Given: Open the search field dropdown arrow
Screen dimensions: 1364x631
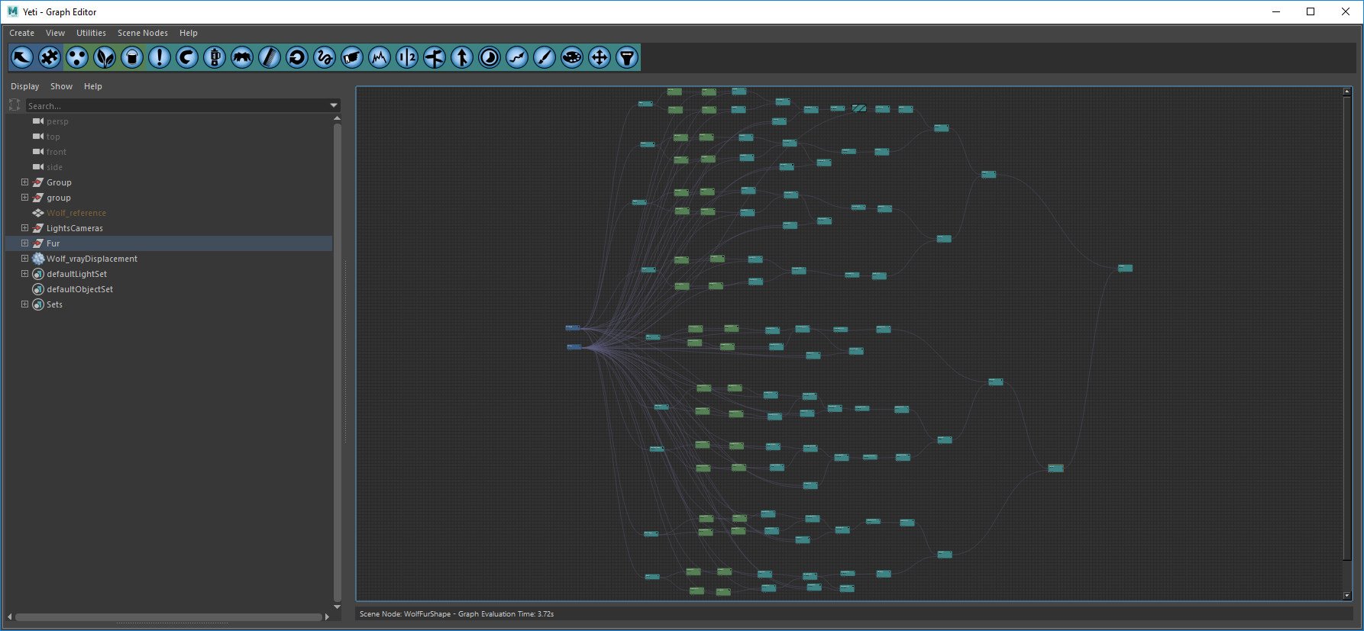Looking at the screenshot, I should [x=334, y=105].
